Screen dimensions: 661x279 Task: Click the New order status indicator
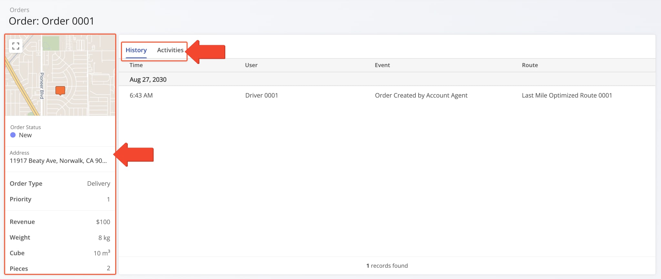tap(21, 135)
